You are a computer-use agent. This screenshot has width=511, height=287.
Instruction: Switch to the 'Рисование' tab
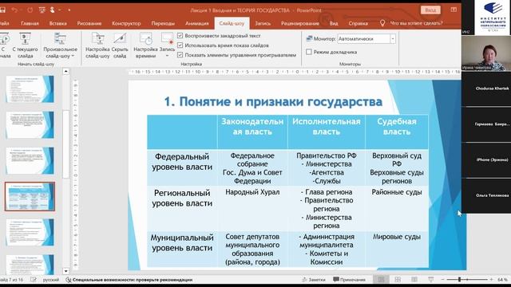click(x=89, y=23)
